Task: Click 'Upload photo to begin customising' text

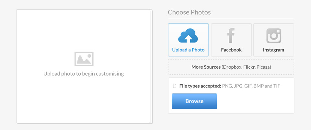Action: (x=84, y=74)
